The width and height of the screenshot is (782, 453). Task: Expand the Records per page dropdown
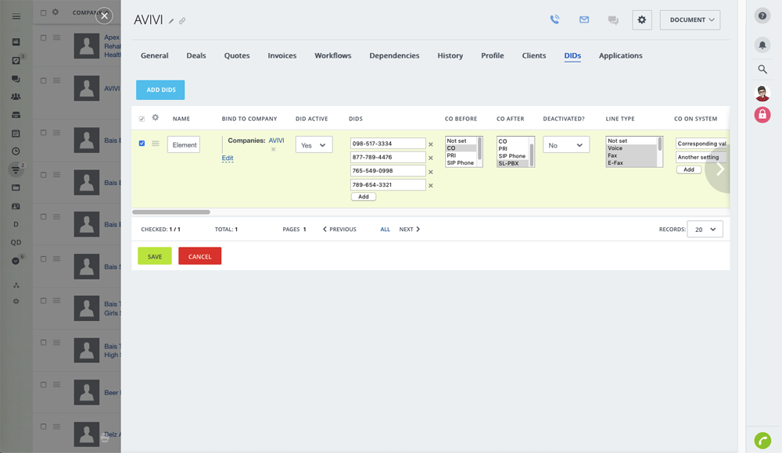click(705, 230)
